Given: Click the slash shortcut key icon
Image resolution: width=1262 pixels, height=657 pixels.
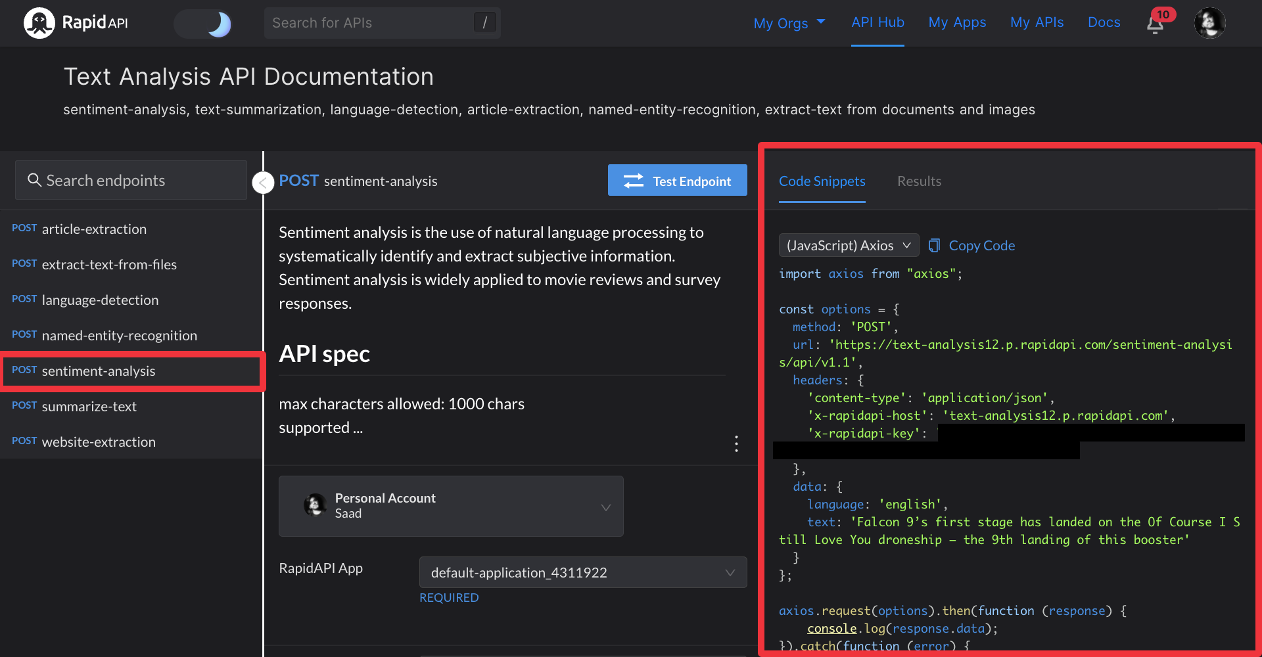Looking at the screenshot, I should [484, 23].
